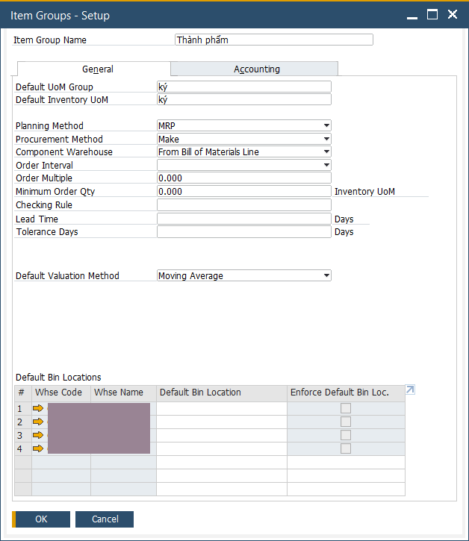Image resolution: width=469 pixels, height=541 pixels.
Task: Check Enforce Default Bin Loc. in row 4
Action: [346, 448]
